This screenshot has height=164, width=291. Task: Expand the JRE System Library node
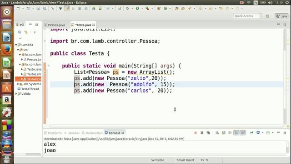[18, 84]
